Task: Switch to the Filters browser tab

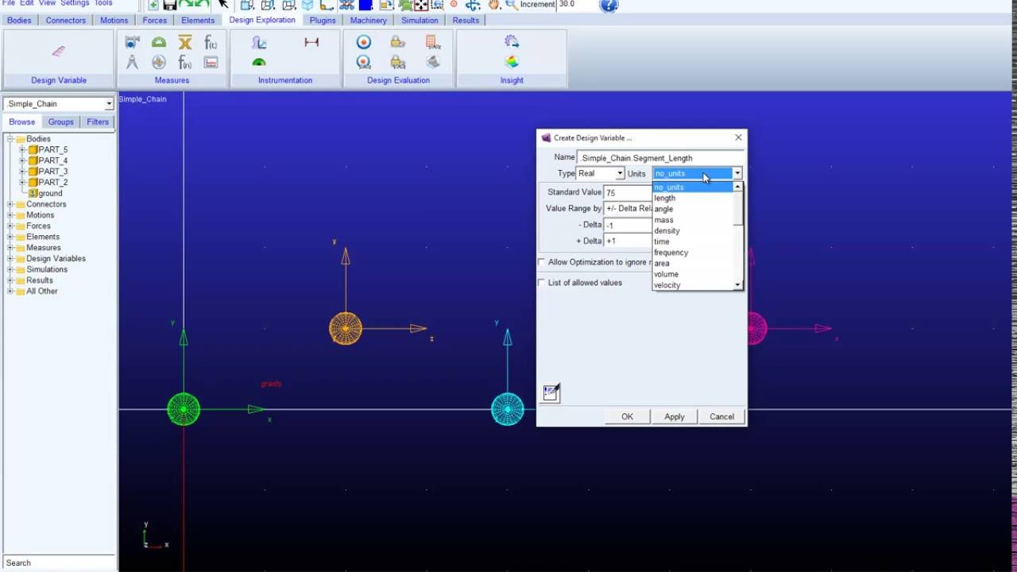Action: [x=98, y=122]
